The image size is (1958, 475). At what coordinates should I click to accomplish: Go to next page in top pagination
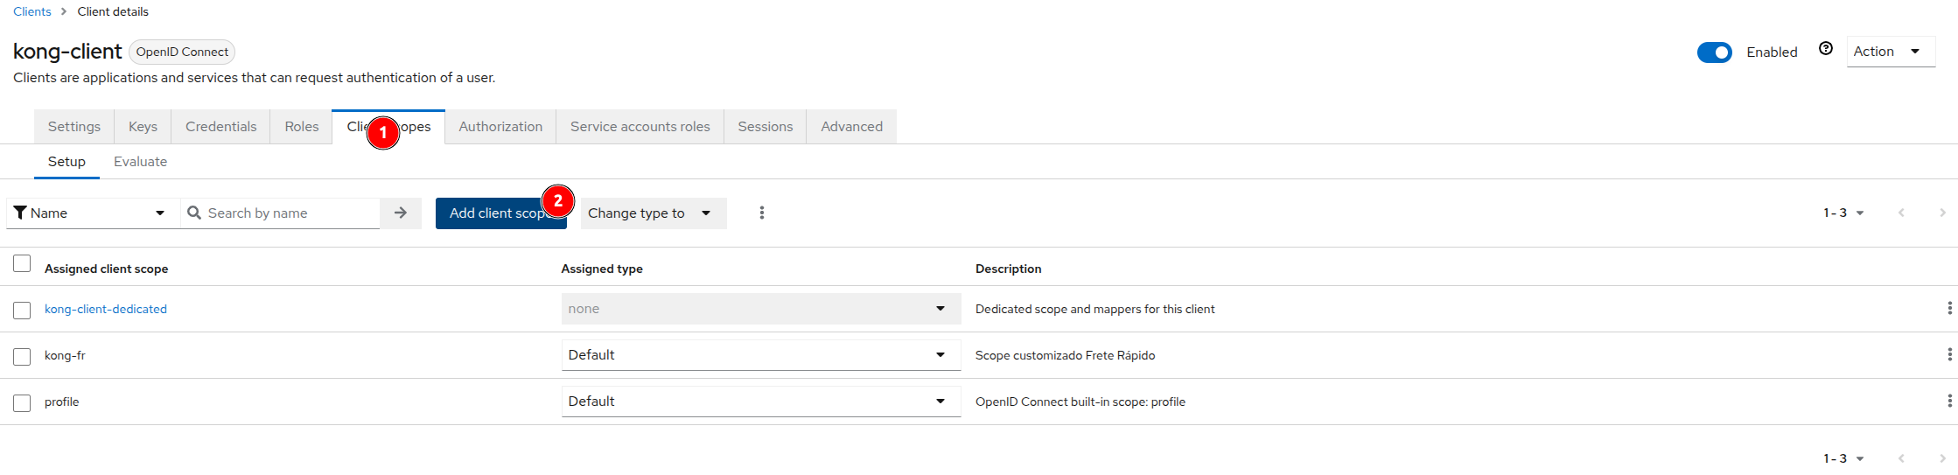1942,213
